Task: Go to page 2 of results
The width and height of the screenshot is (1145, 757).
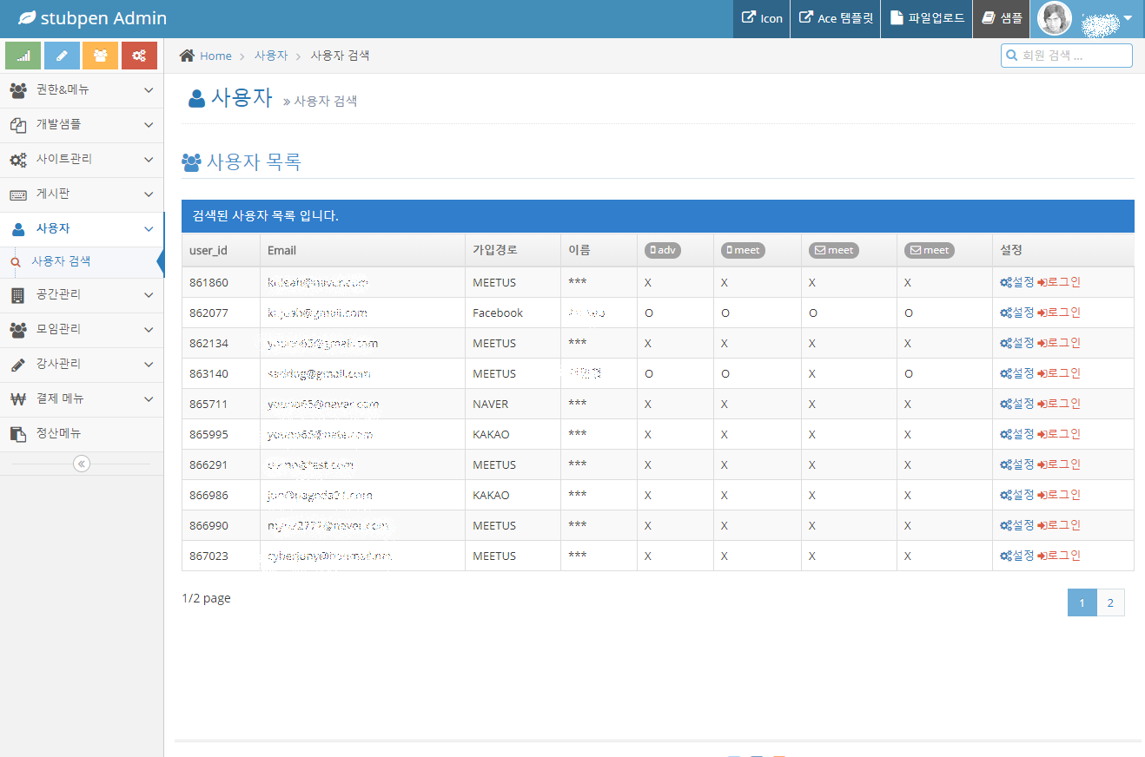Action: coord(1110,602)
